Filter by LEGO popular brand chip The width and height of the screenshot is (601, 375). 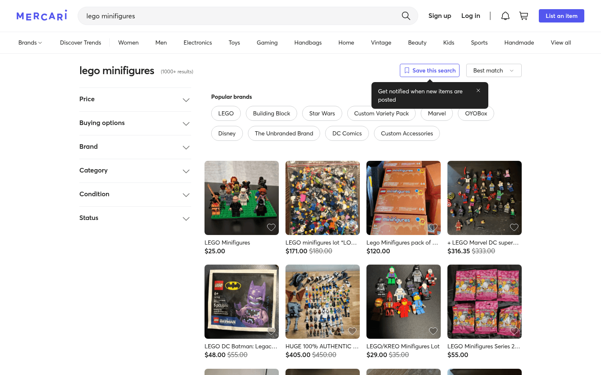(226, 113)
